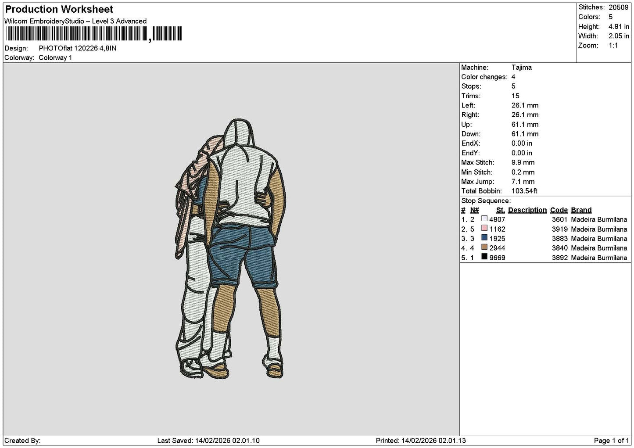The image size is (634, 448).
Task: Click the 'St.' column header
Action: [x=501, y=210]
